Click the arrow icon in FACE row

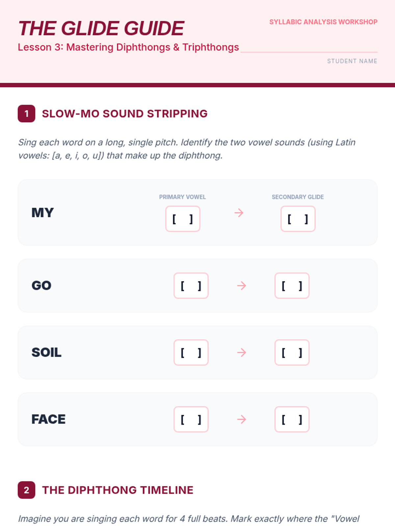242,419
